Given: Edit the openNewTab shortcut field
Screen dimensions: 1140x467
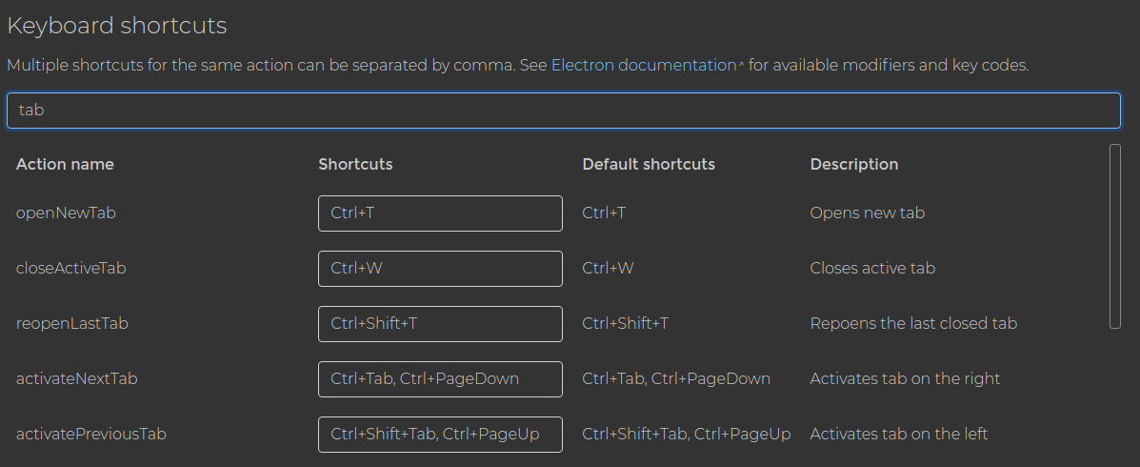Looking at the screenshot, I should [x=440, y=213].
